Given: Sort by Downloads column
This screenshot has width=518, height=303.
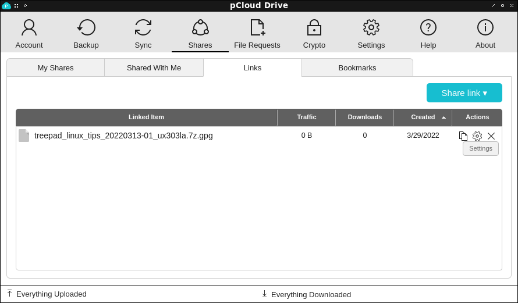Looking at the screenshot, I should 365,117.
